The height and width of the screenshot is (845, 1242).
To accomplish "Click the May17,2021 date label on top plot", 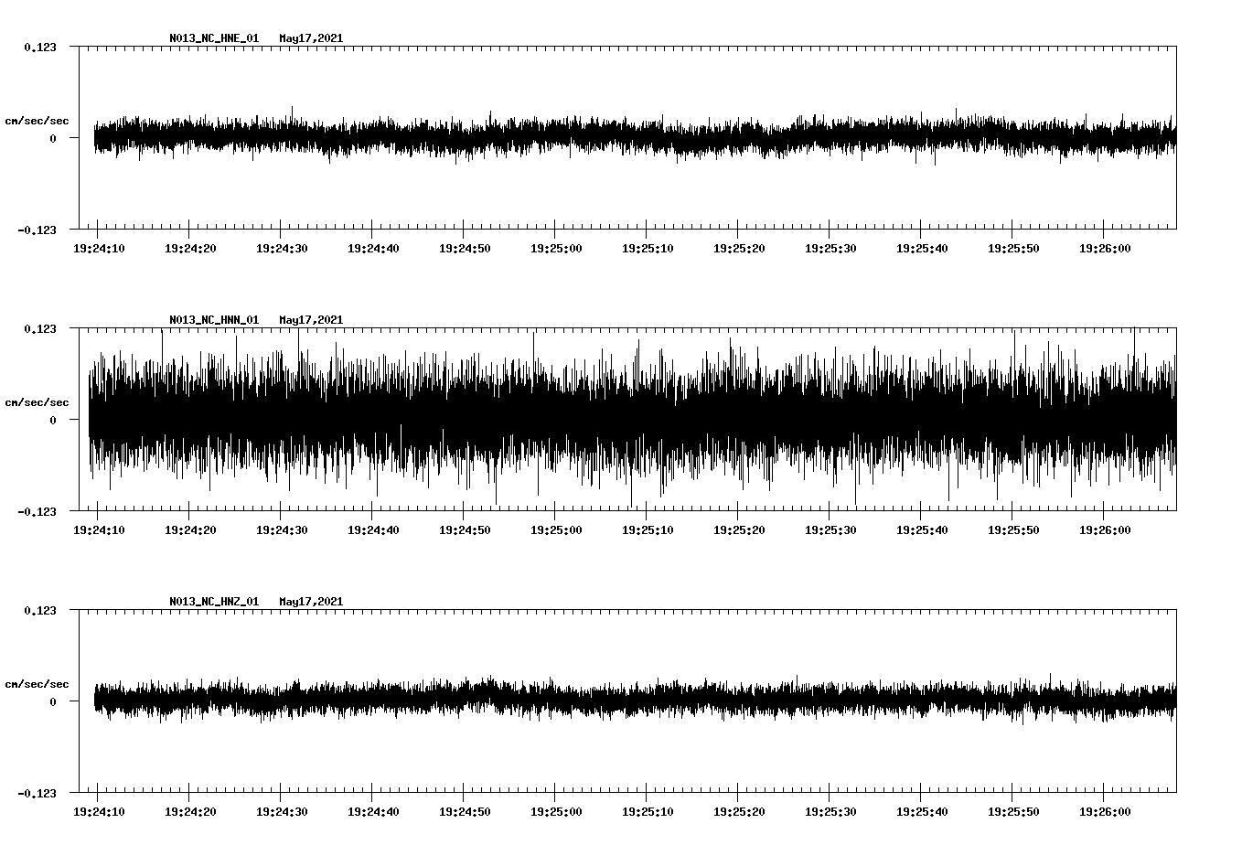I will (311, 38).
